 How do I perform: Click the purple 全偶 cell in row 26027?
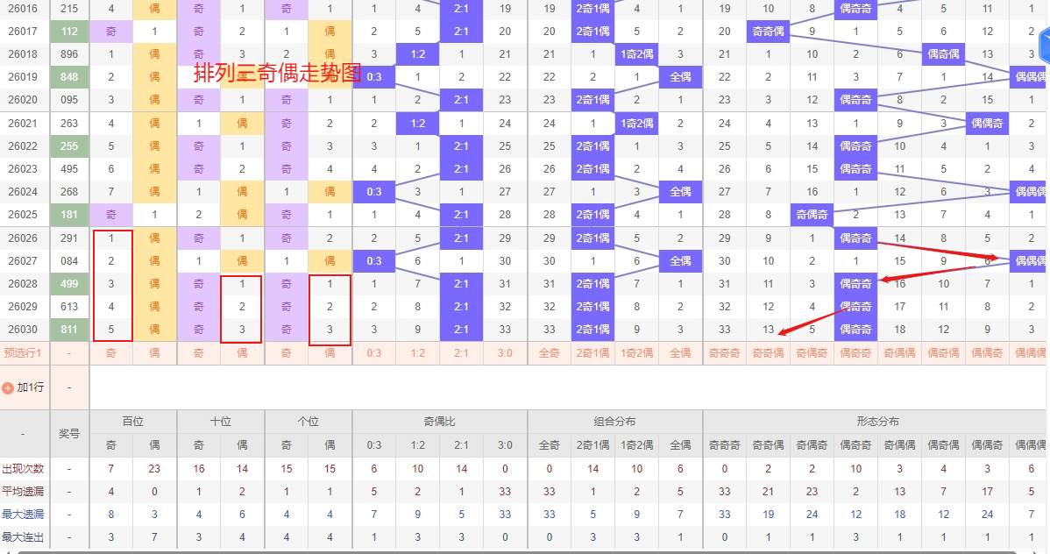681,260
